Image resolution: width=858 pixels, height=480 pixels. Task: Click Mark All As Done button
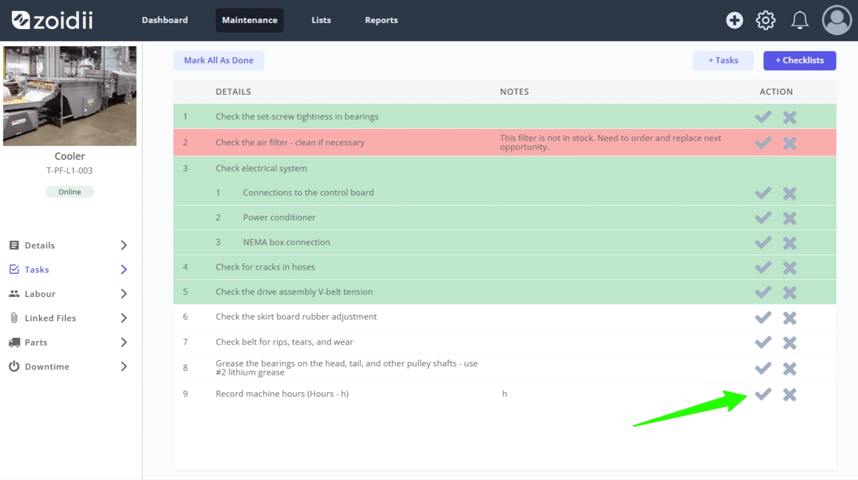219,61
